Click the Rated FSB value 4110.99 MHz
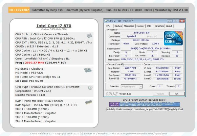The height and width of the screenshot is (136, 197). 130,79
